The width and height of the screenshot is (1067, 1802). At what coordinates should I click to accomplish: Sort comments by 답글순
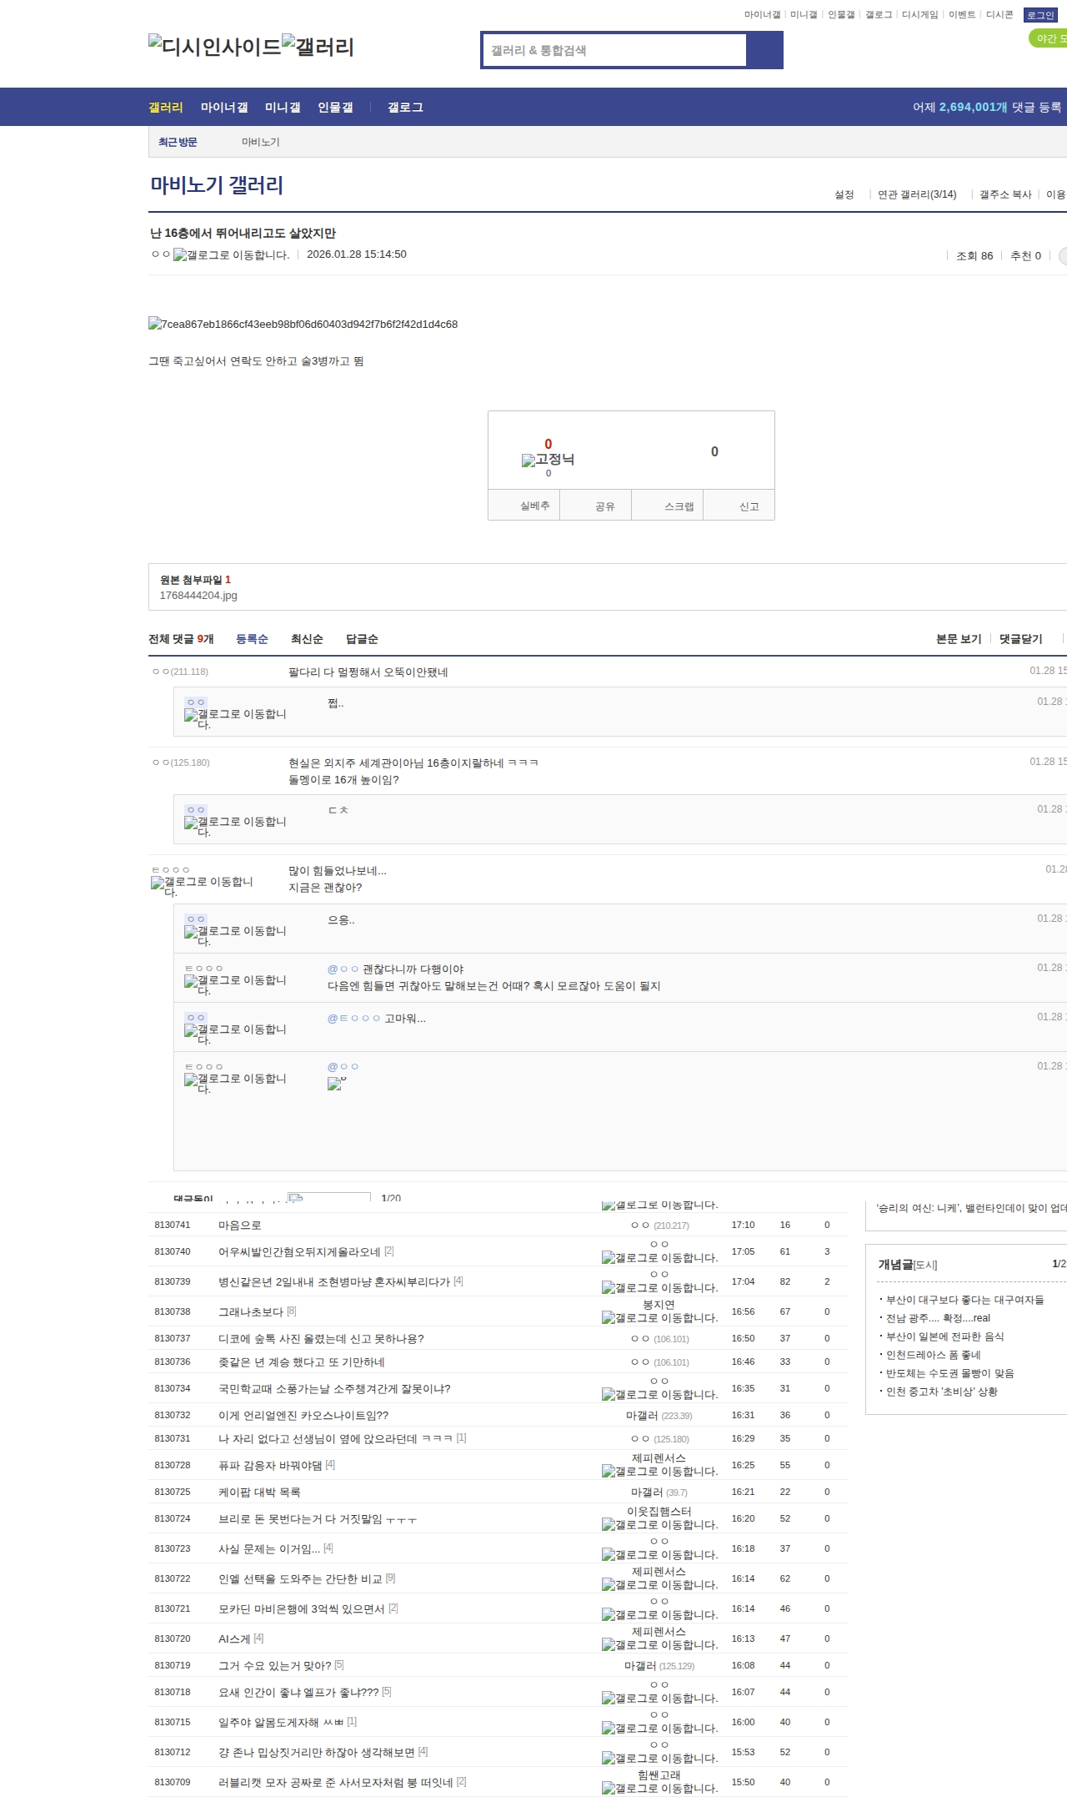pos(362,639)
